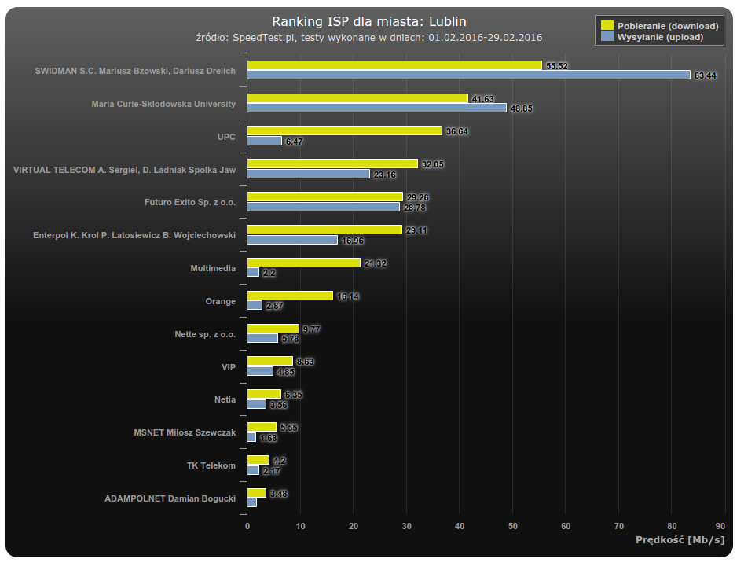737x570 pixels.
Task: Click UPC blue upload bar
Action: 265,141
